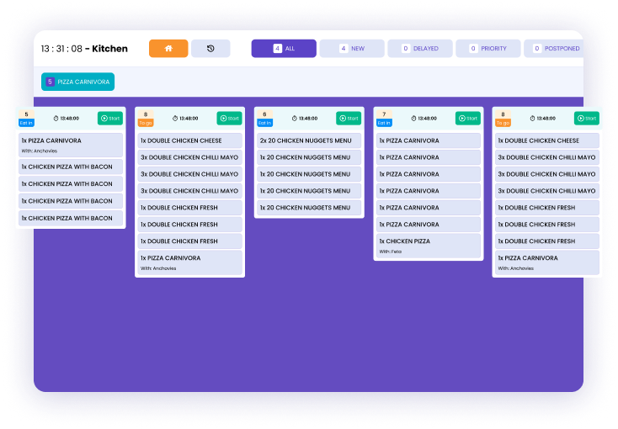618x429 pixels.
Task: Click the clock icon on order 6
Action: click(x=295, y=119)
